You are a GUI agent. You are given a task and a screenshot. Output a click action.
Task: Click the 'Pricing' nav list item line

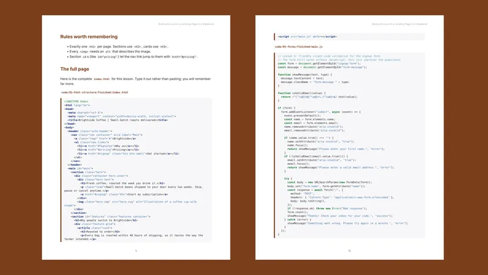(108, 150)
